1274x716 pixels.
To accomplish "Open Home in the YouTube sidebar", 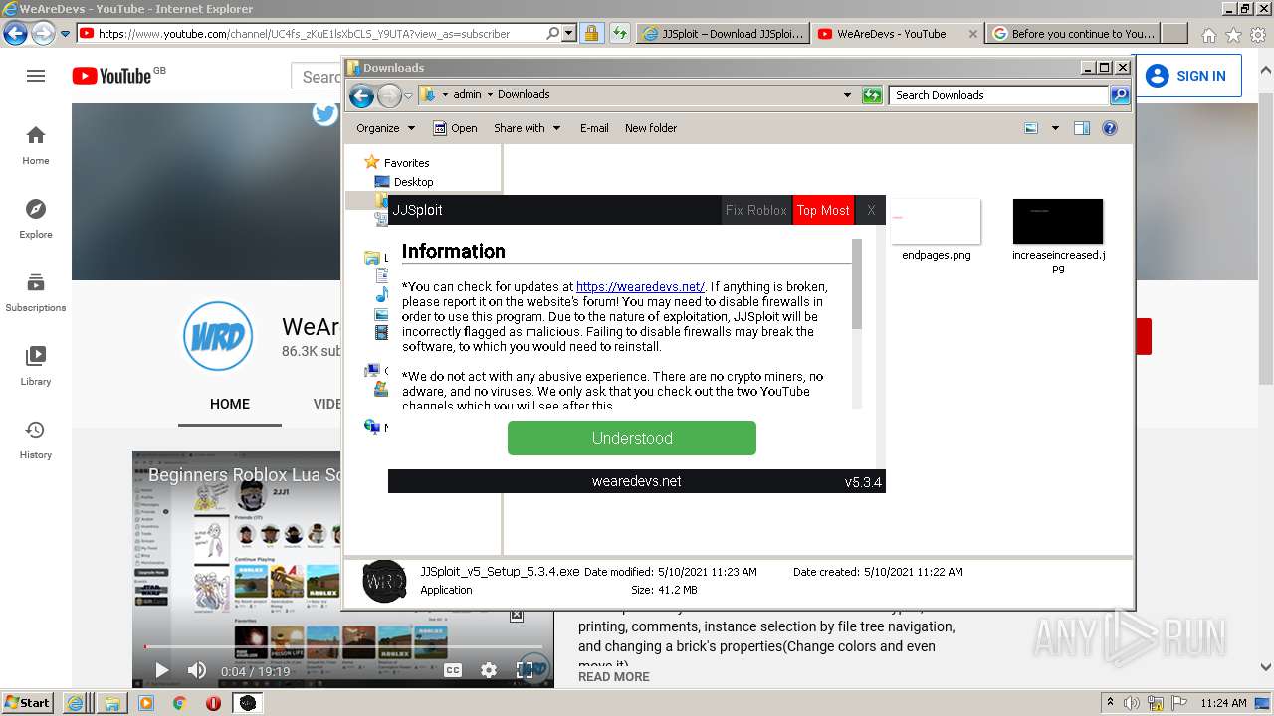I will pos(36,145).
